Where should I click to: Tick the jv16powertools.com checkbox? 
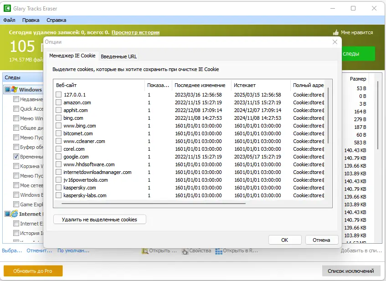[59, 180]
